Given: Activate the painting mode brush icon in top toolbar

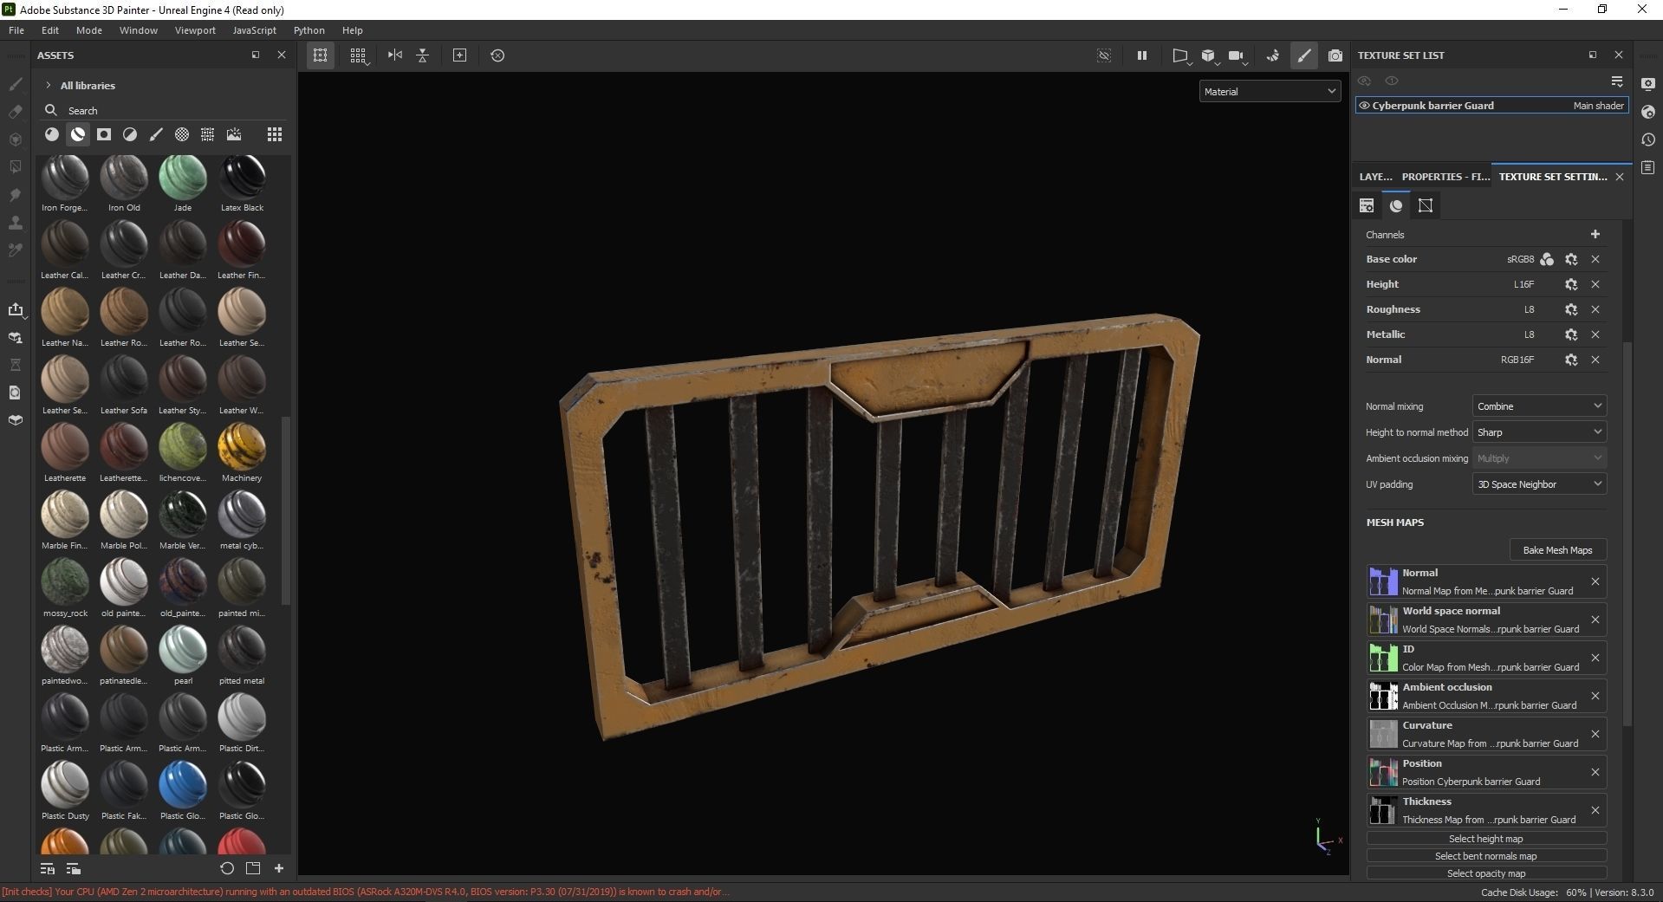Looking at the screenshot, I should point(1304,55).
